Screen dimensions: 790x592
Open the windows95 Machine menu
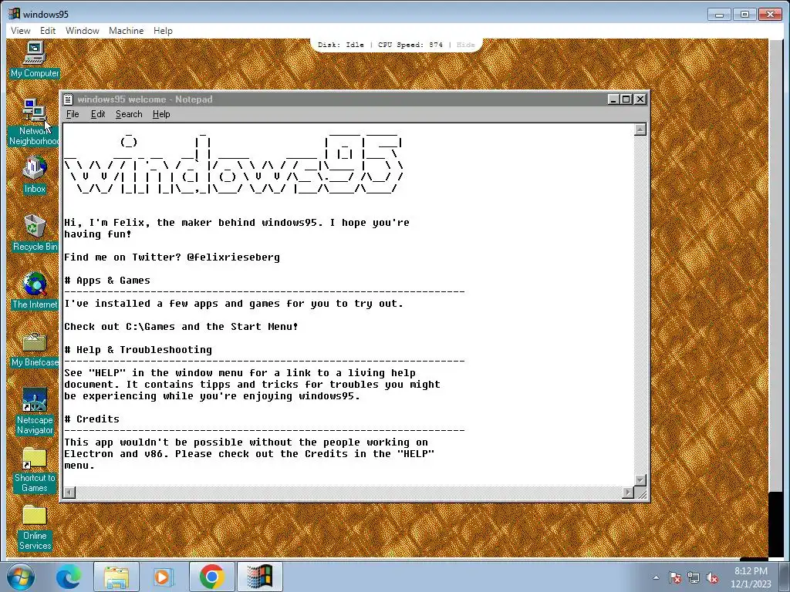tap(126, 31)
